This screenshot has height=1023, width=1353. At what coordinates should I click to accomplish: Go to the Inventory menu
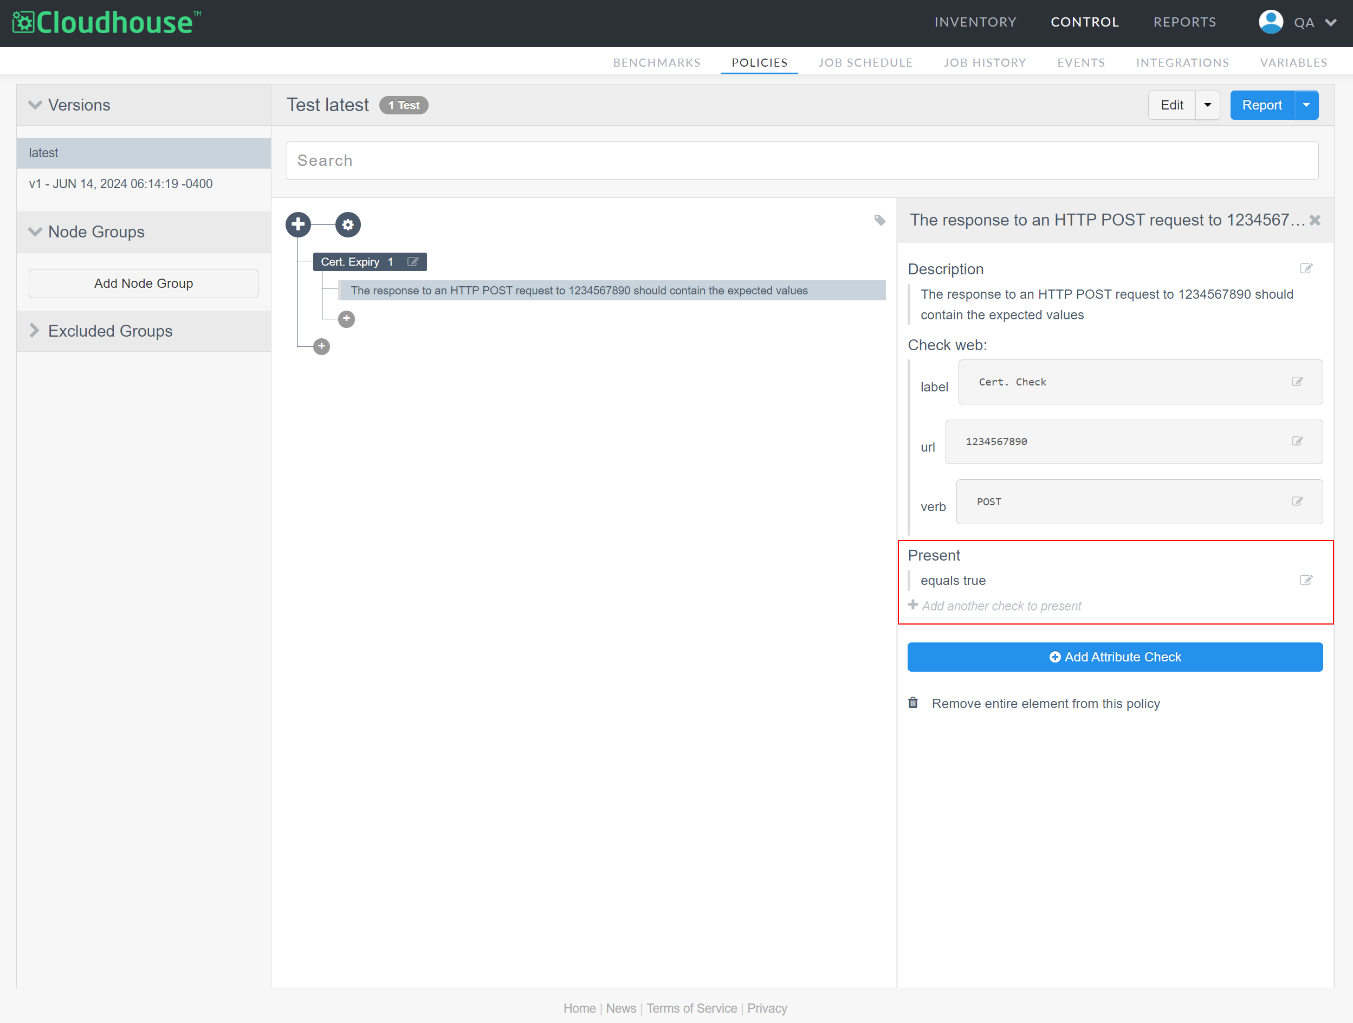975,22
